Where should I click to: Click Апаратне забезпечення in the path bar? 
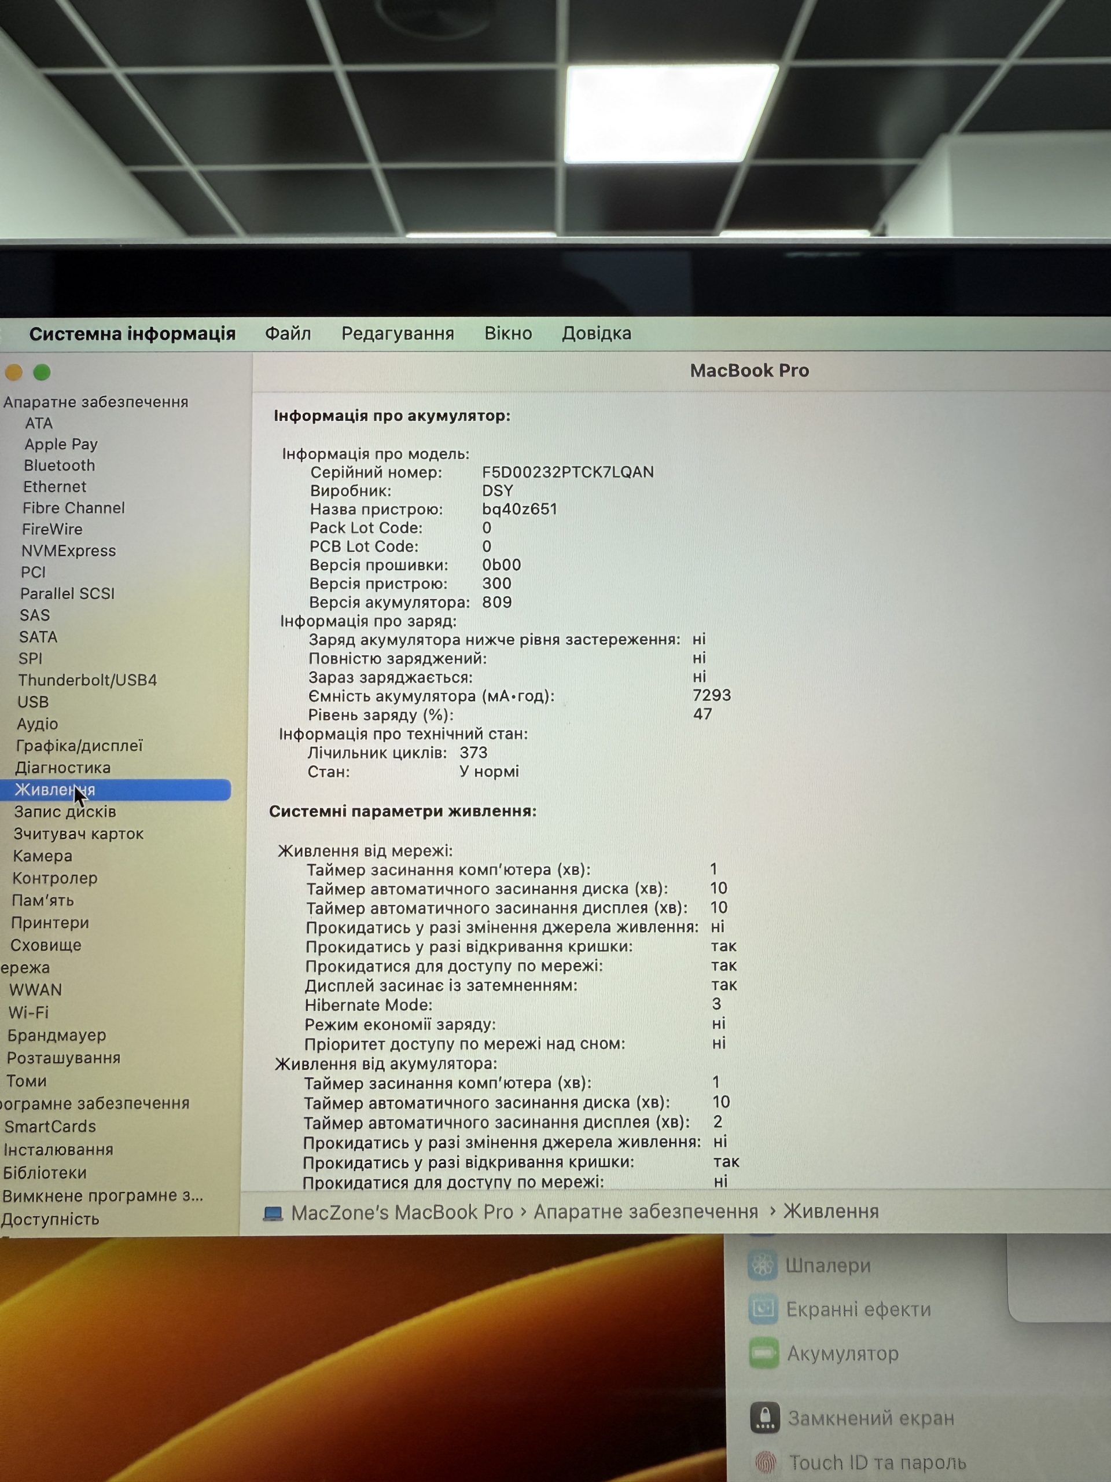[646, 1211]
